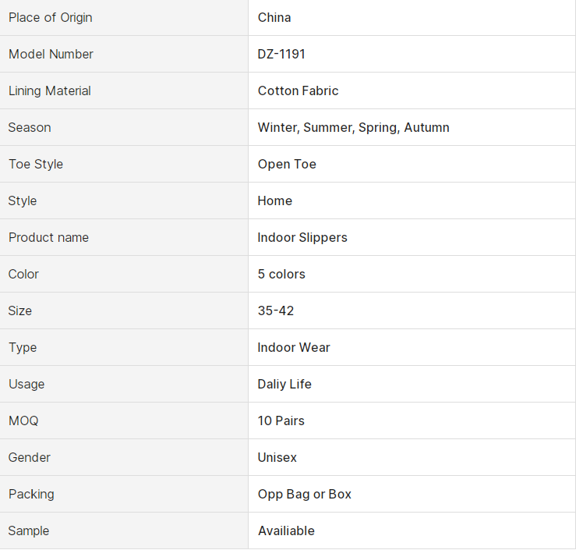576x550 pixels.
Task: Select the size range "35-42"
Action: pyautogui.click(x=276, y=310)
